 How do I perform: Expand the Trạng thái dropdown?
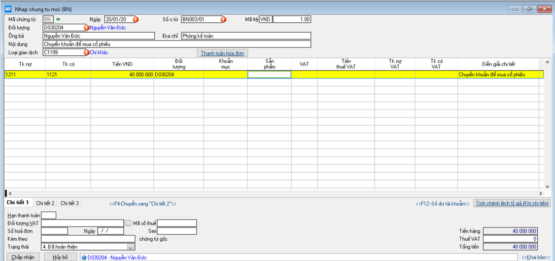[131, 247]
